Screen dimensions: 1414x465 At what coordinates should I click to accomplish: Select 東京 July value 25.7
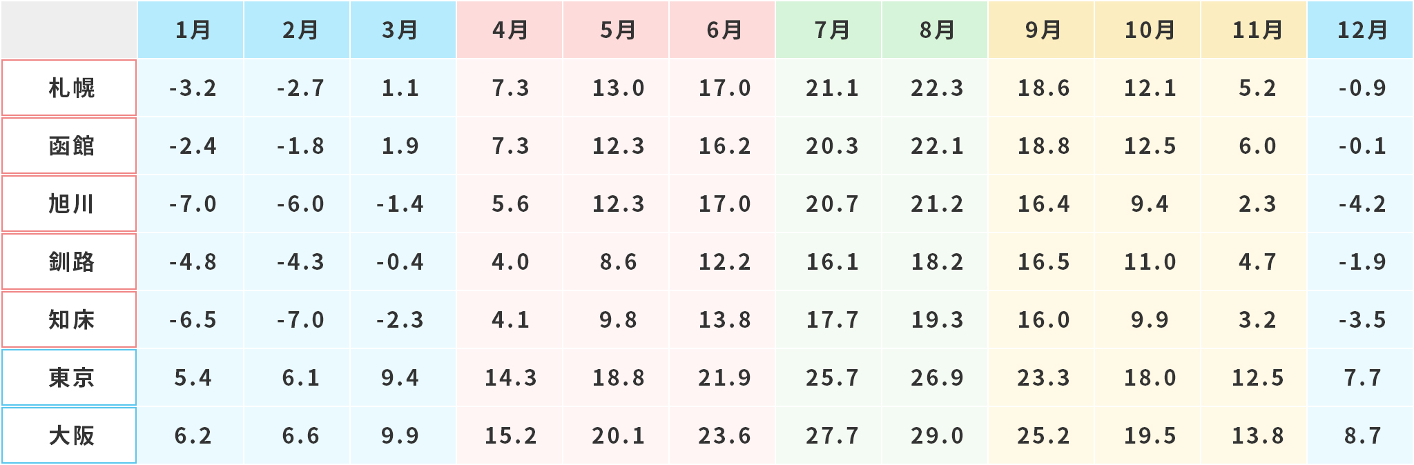pyautogui.click(x=832, y=377)
